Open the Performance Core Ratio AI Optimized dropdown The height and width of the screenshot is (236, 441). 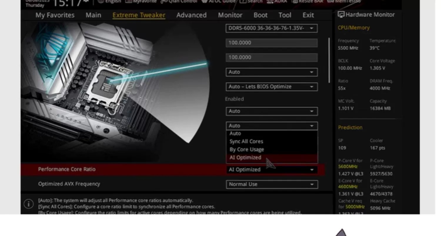tap(272, 170)
